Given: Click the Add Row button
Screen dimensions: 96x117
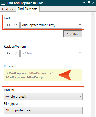Looking at the screenshot, I should pos(73,34).
